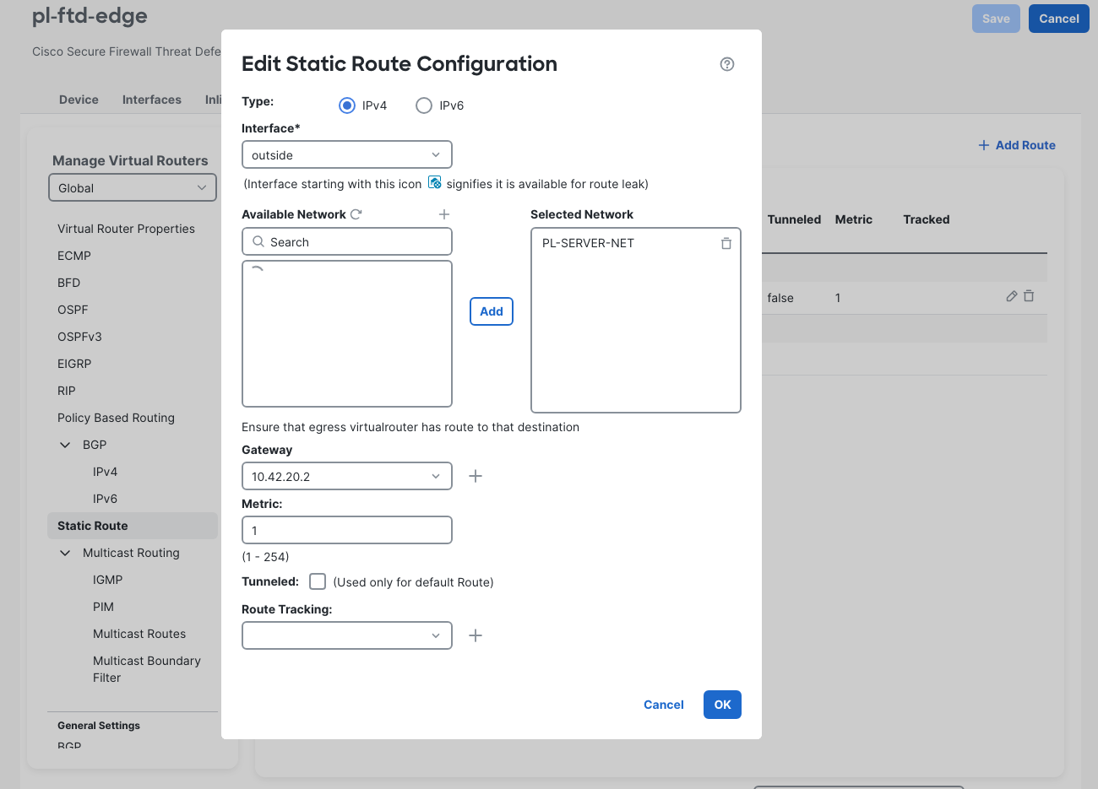Add a new route tracking object

coord(476,635)
